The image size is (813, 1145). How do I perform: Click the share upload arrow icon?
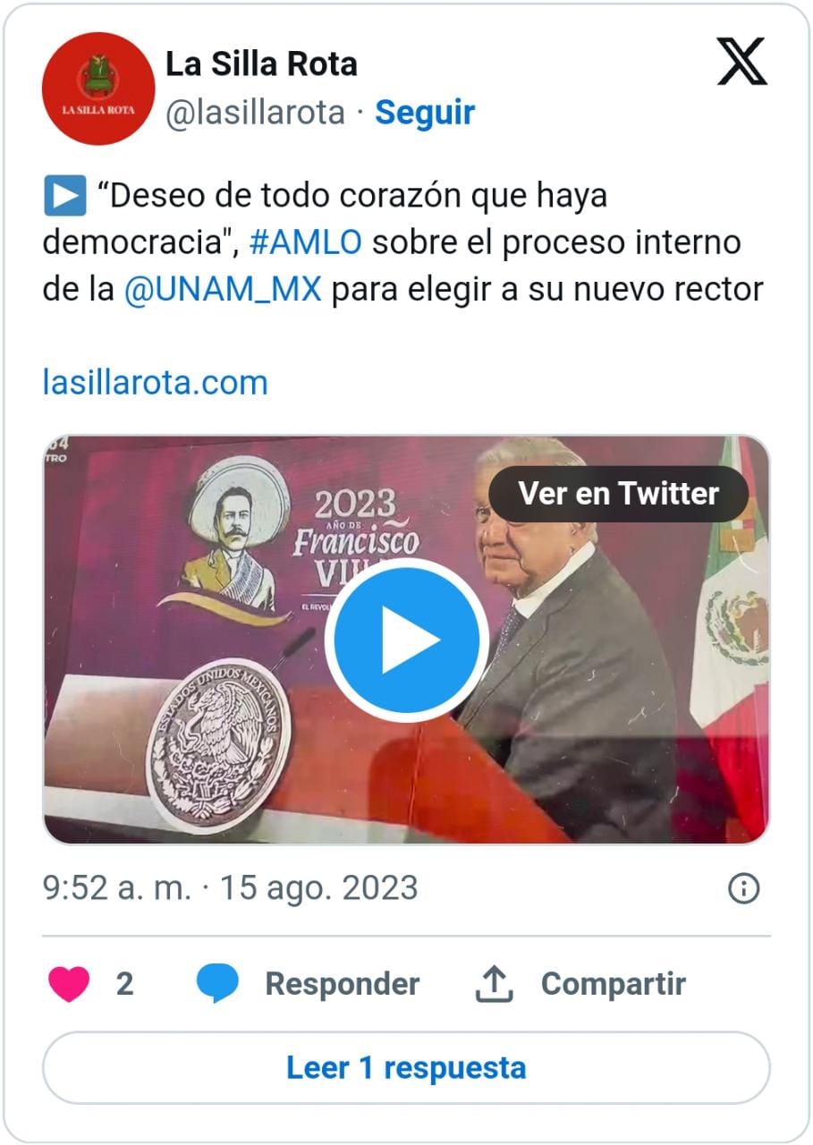click(x=494, y=984)
